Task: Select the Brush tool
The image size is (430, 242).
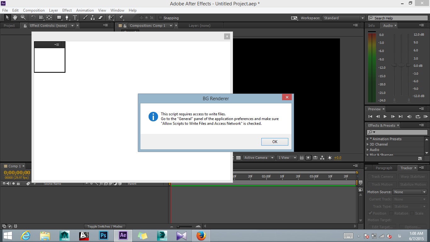Action: tap(85, 18)
